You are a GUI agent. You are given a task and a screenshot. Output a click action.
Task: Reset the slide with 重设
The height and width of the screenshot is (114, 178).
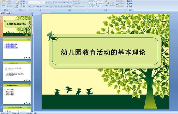click(23, 4)
